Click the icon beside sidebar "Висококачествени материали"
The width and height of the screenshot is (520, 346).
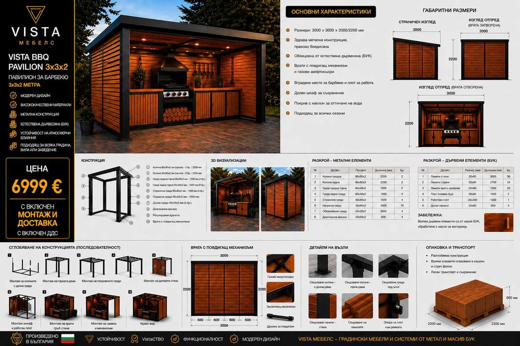pyautogui.click(x=13, y=105)
